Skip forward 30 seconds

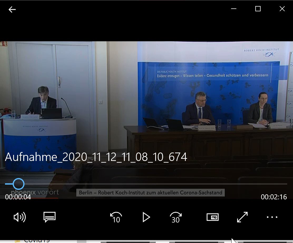point(176,217)
